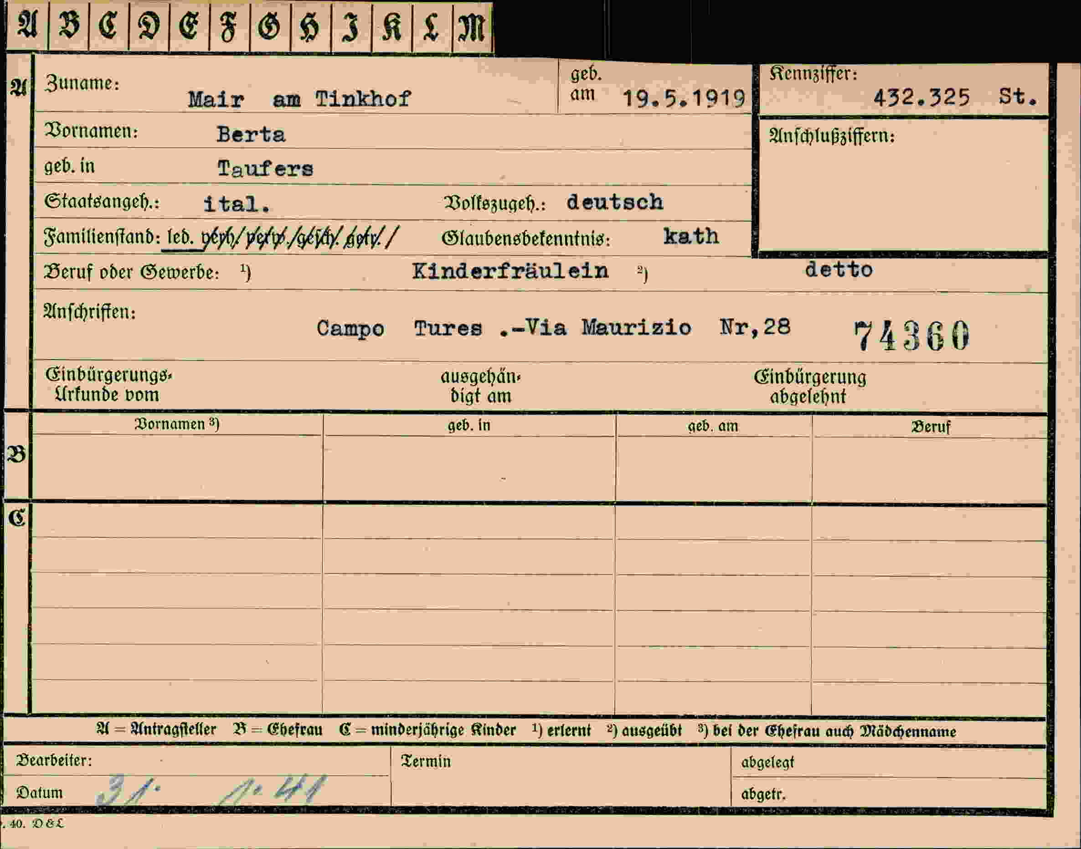Click the 'Vornamen:' label in section A

(x=92, y=131)
